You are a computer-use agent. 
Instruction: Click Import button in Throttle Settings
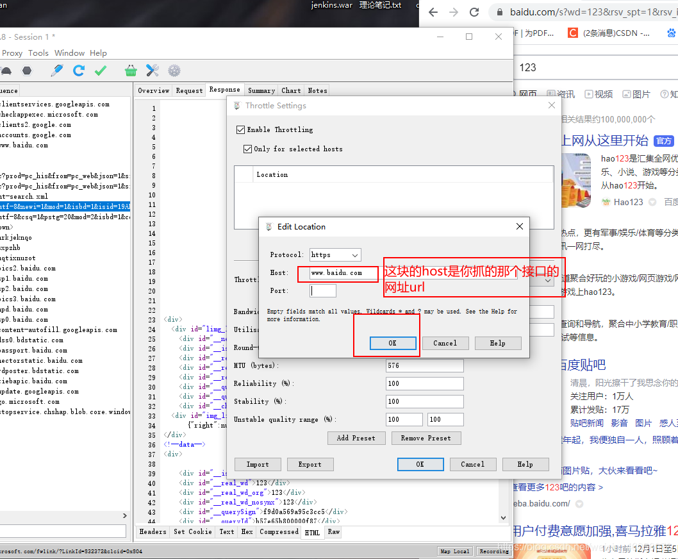pyautogui.click(x=258, y=464)
